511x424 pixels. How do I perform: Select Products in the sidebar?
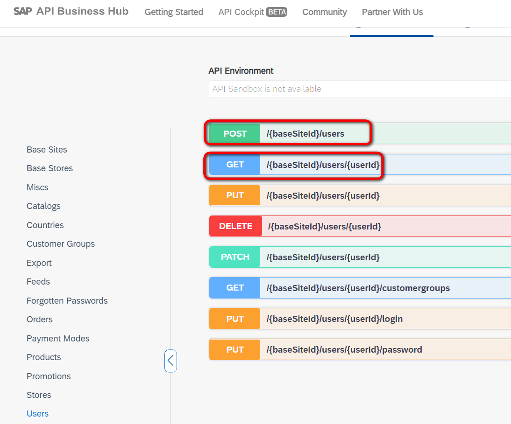(43, 357)
